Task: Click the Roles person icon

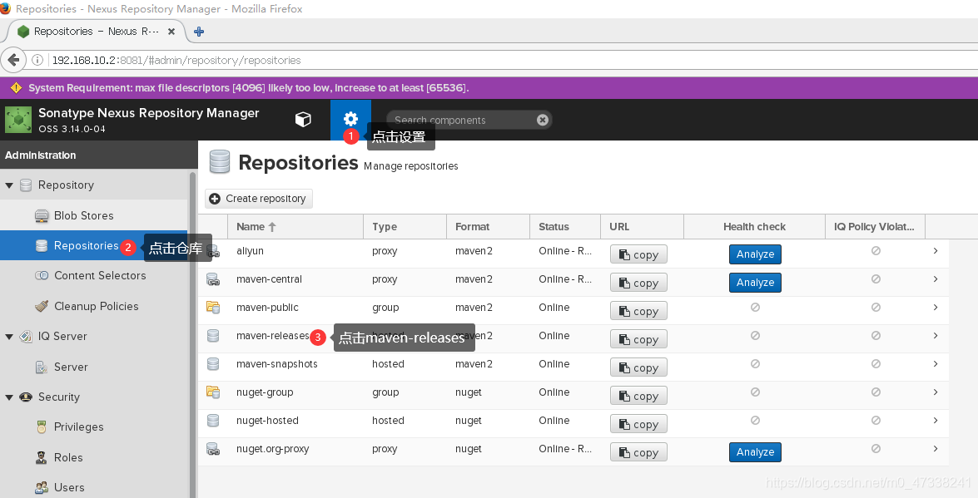Action: pos(42,457)
